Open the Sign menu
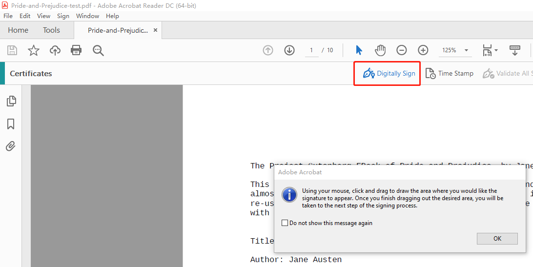The height and width of the screenshot is (267, 533). (x=63, y=16)
